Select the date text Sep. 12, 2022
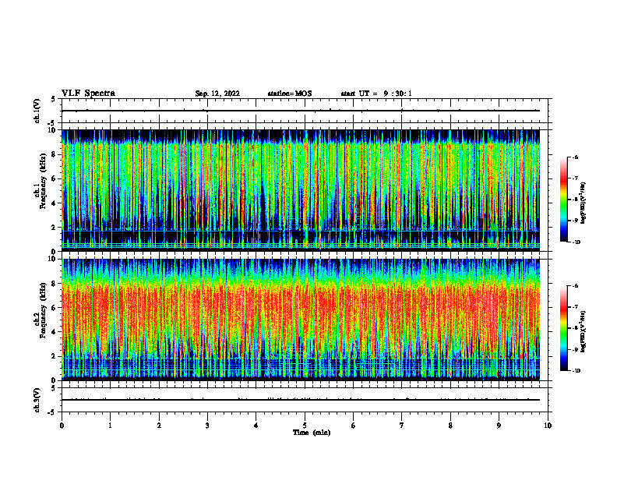Image resolution: width=617 pixels, height=477 pixels. (217, 94)
